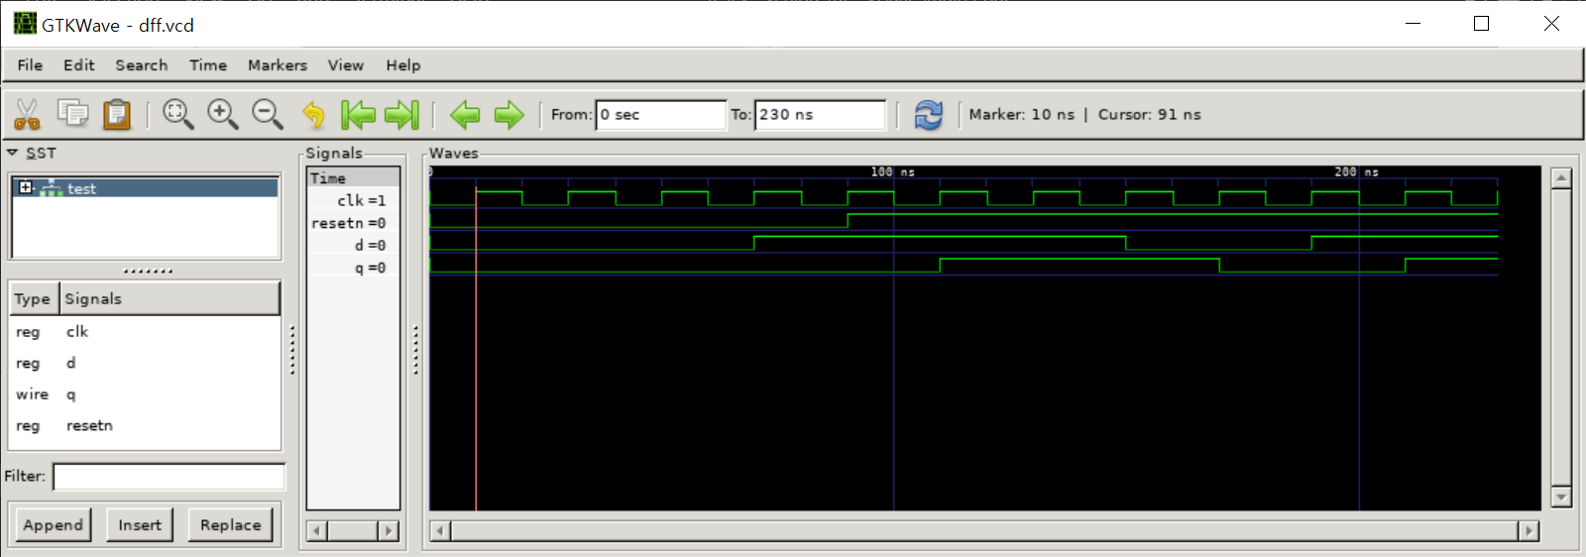Expand the test tree node plus
Image resolution: width=1586 pixels, height=557 pixels.
pos(26,187)
